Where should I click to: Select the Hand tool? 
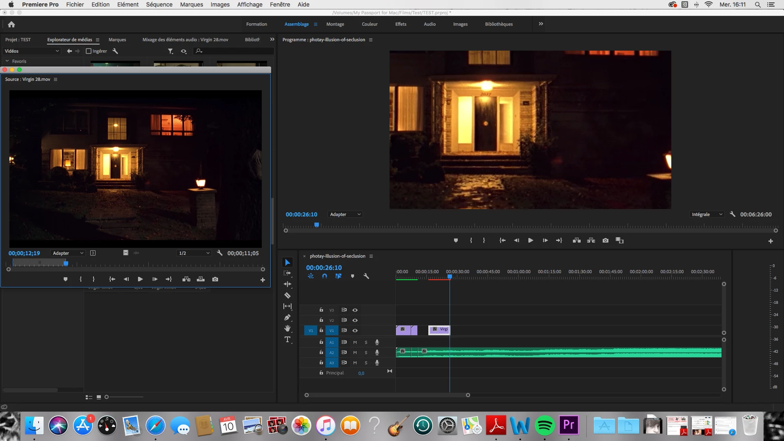click(287, 328)
